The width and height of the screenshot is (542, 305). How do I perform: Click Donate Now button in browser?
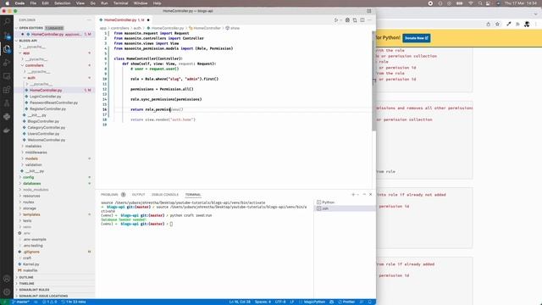pyautogui.click(x=416, y=38)
